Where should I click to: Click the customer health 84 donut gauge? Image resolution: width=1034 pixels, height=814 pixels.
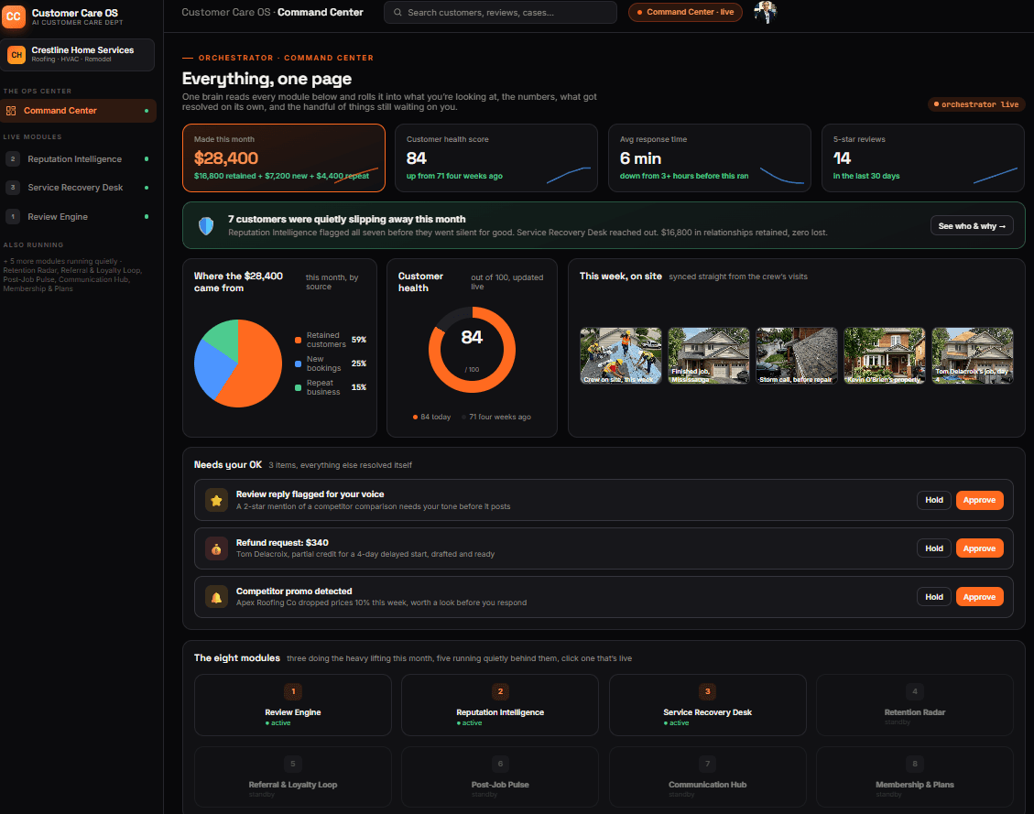[x=473, y=350]
